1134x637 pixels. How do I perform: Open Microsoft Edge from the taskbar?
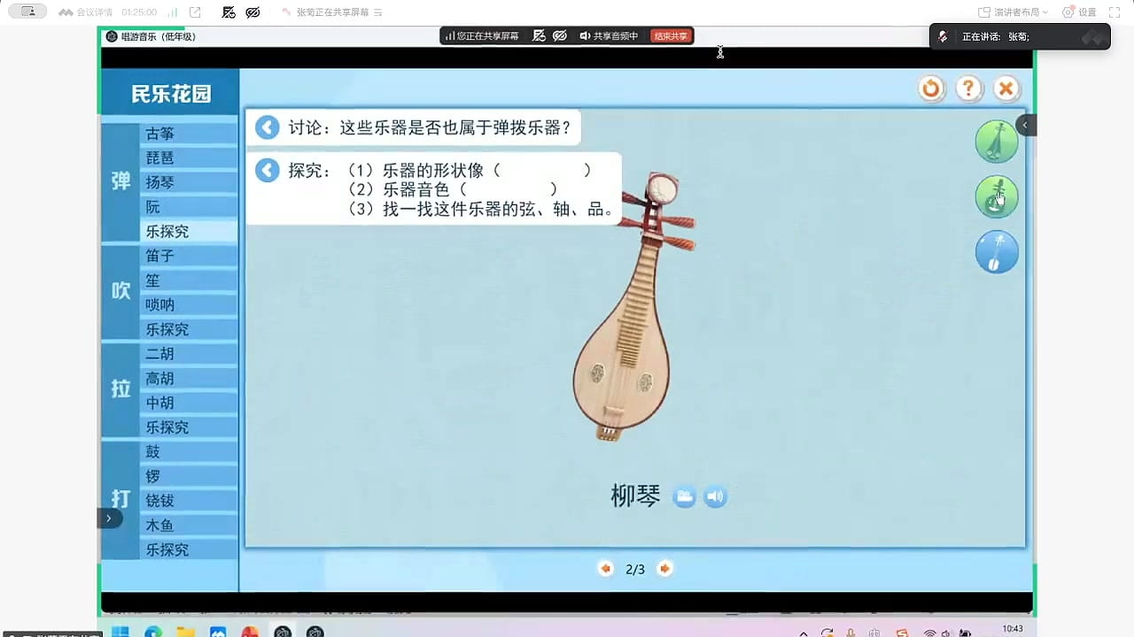153,632
